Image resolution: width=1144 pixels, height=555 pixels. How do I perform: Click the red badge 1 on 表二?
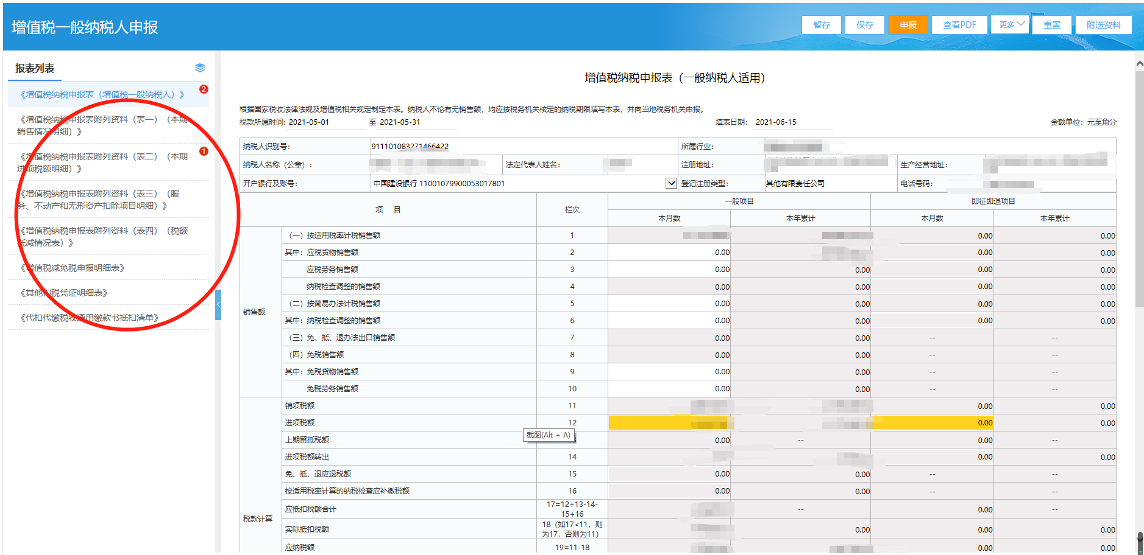coord(204,151)
